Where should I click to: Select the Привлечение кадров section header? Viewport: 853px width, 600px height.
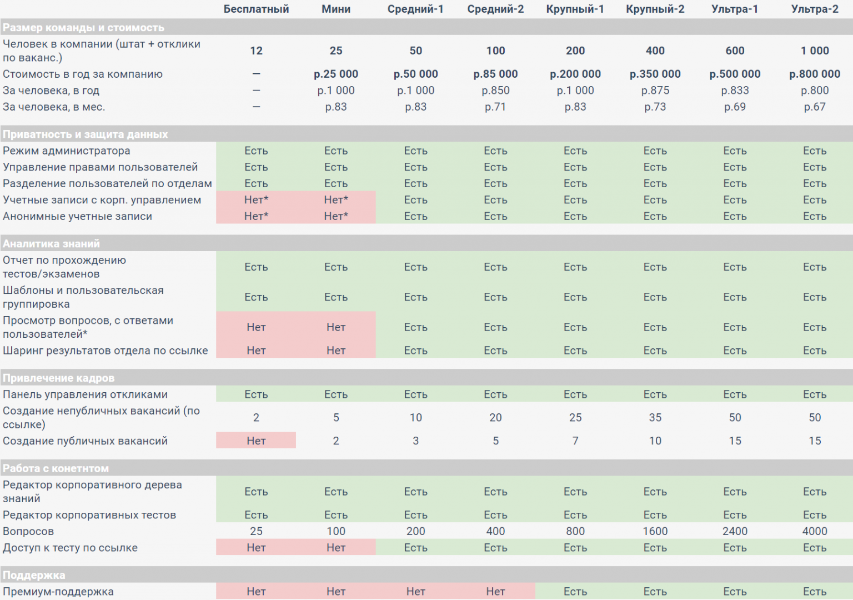[58, 378]
